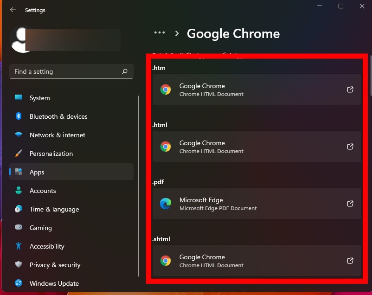372x295 pixels.
Task: Click the System monitor icon
Action: [x=19, y=97]
